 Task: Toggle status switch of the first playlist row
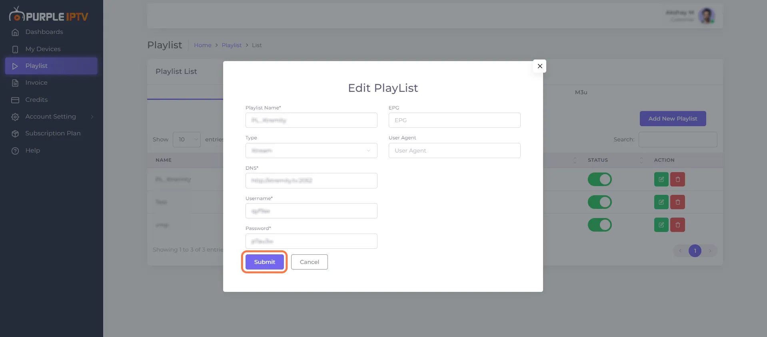pyautogui.click(x=600, y=179)
